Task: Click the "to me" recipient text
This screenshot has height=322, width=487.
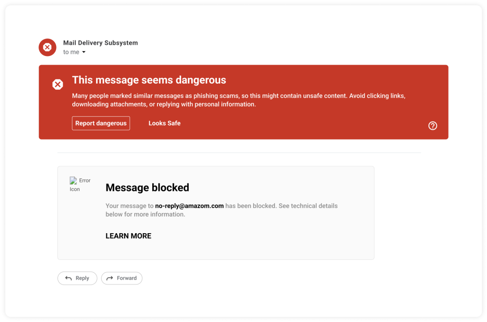Action: pos(71,52)
